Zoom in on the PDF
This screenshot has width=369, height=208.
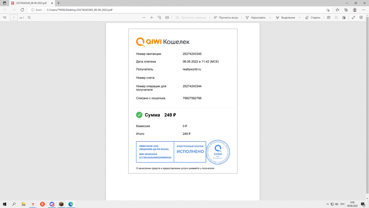152,17
